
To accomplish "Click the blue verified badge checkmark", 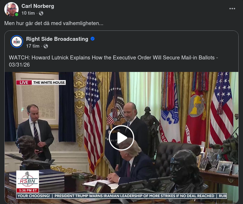I will coord(93,39).
